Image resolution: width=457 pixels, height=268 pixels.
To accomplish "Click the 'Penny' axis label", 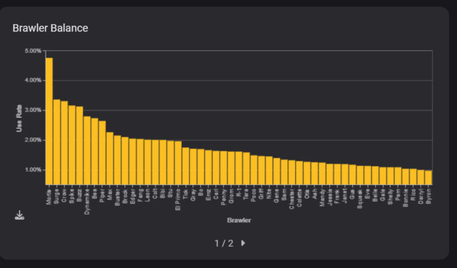I will (223, 197).
